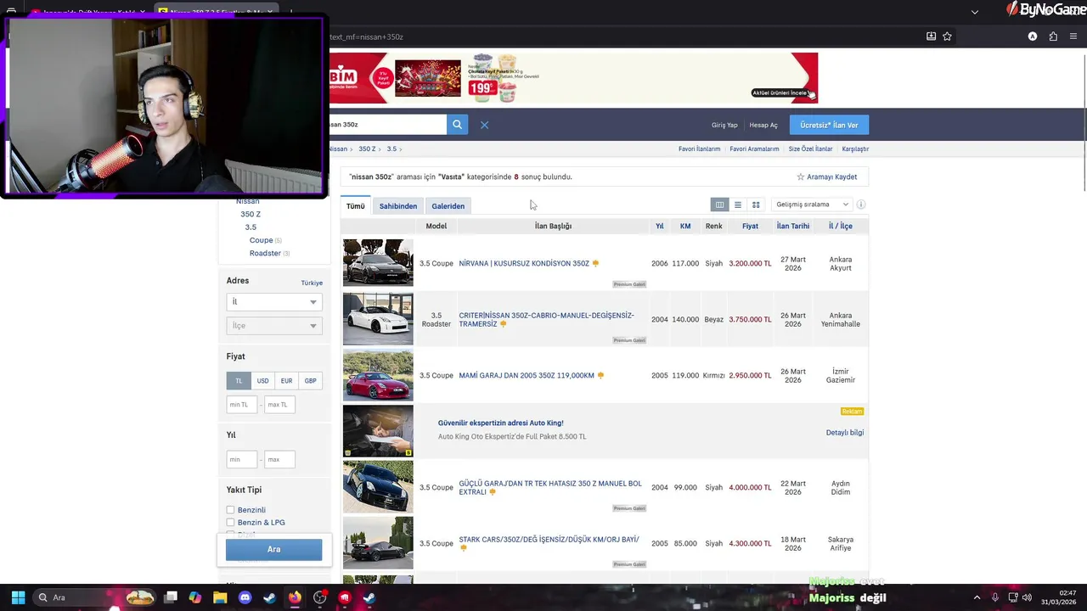Bookmark page with the star icon

(x=947, y=36)
